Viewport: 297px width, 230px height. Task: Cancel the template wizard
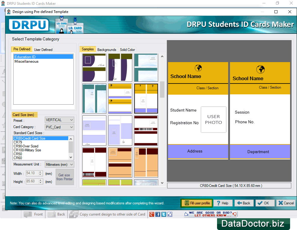point(286,203)
